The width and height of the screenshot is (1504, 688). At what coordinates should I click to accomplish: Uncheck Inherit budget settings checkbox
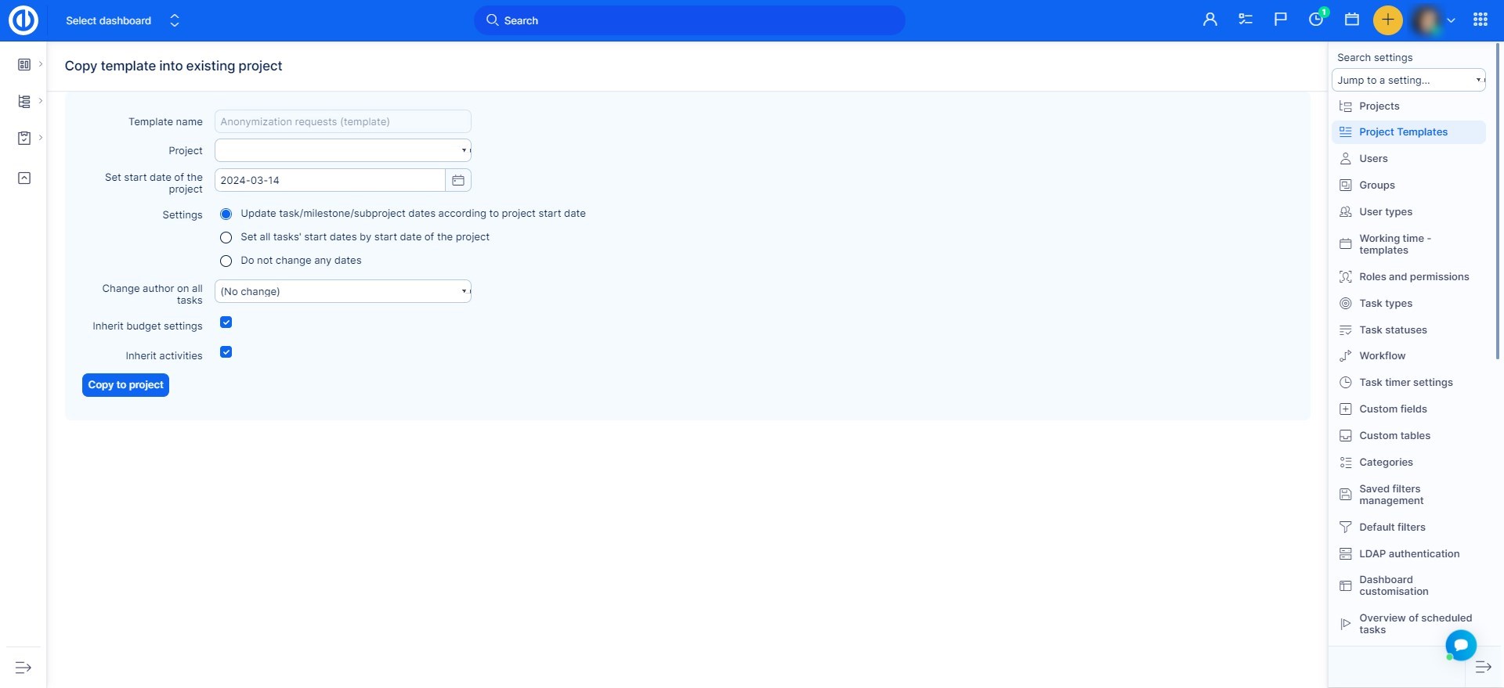(x=226, y=322)
